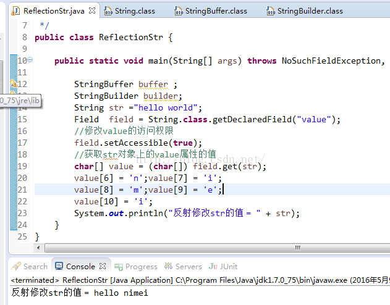Click the Console monitor icon
The image size is (390, 305).
[59, 266]
